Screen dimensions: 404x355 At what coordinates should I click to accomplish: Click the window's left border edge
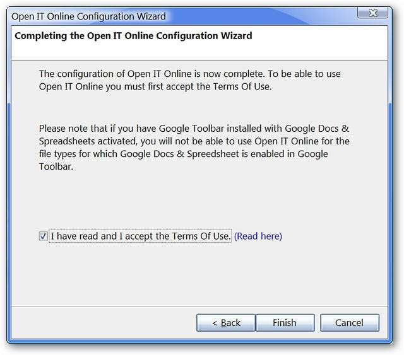9,189
